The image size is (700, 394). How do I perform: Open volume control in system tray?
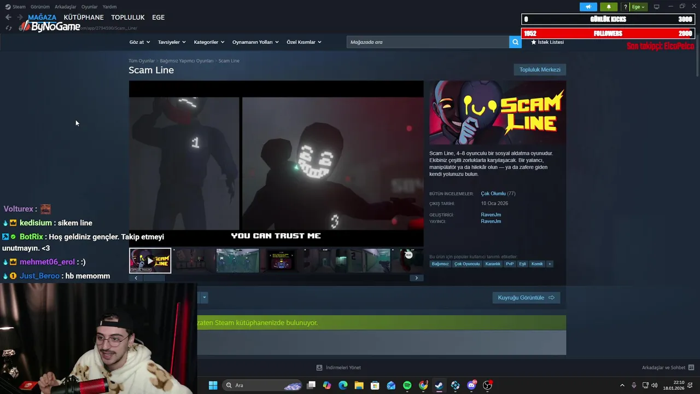point(655,385)
